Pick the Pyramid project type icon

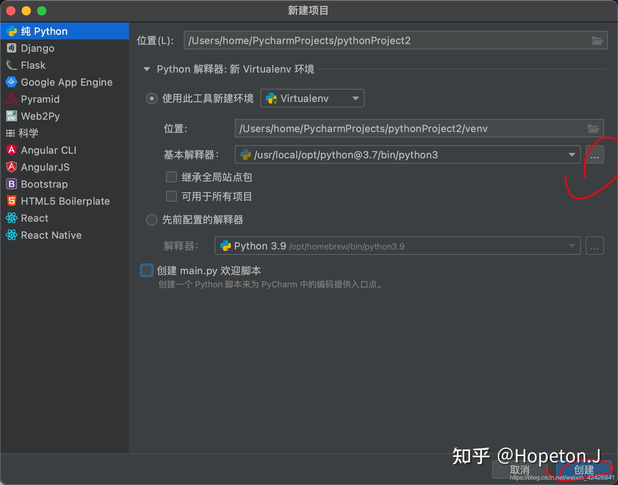[x=12, y=99]
